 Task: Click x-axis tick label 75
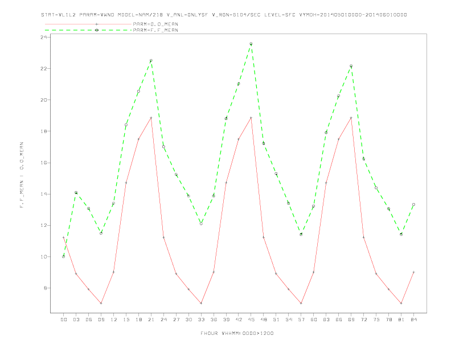(376, 320)
